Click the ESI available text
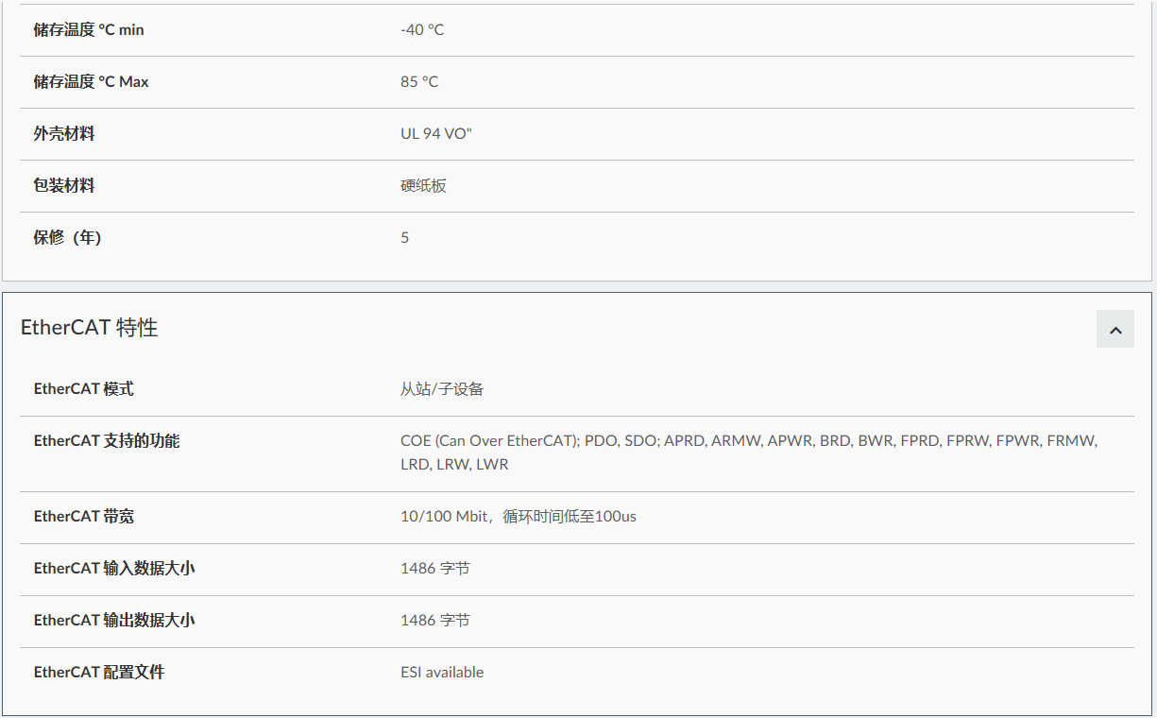The height and width of the screenshot is (718, 1157). pos(442,673)
